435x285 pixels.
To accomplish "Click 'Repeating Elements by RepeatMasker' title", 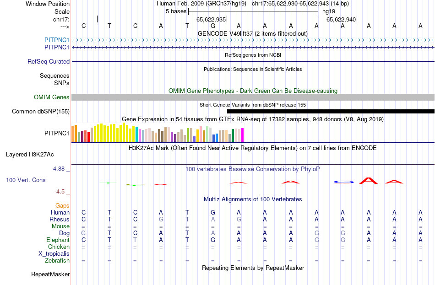I will (x=253, y=268).
